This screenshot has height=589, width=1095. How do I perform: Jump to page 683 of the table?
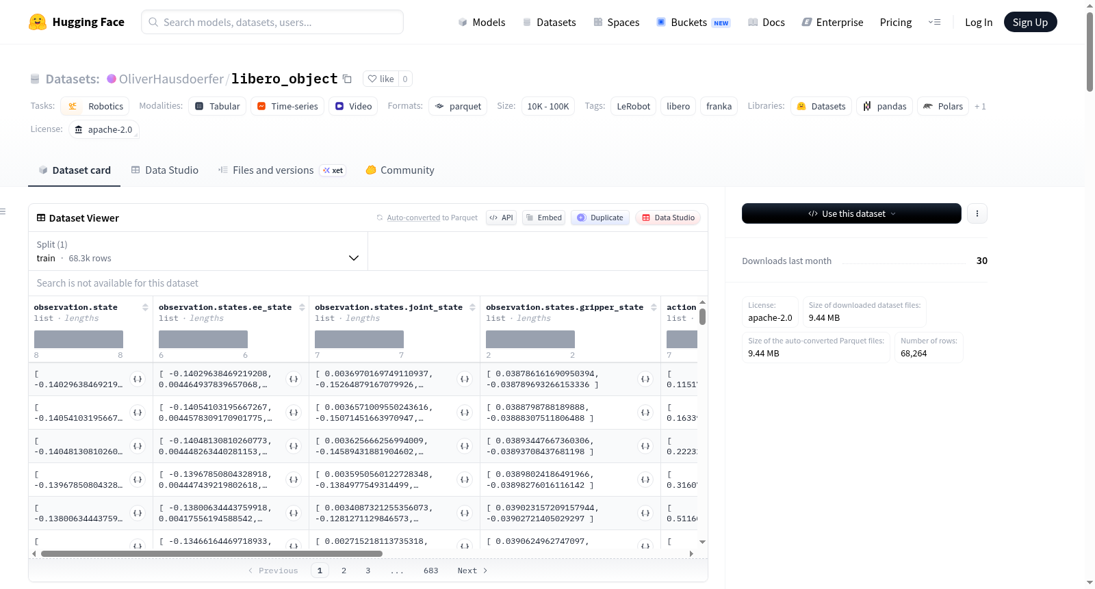pos(430,571)
